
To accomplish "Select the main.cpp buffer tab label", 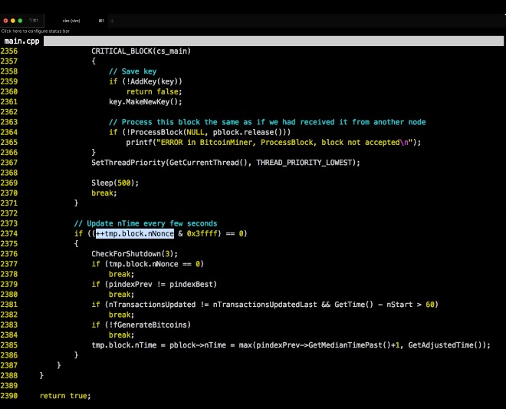I will [x=21, y=41].
